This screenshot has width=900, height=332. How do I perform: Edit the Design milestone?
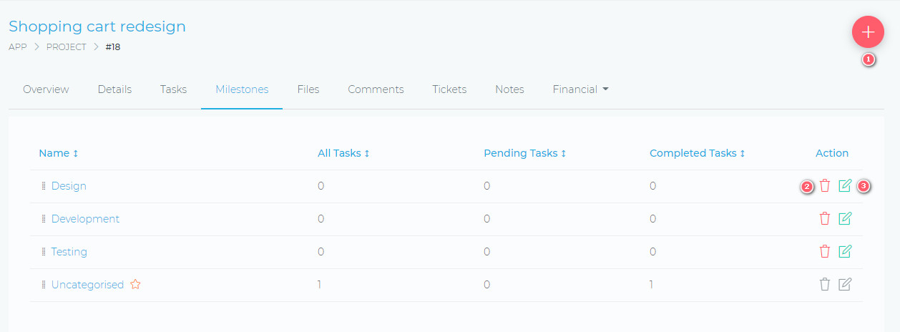pos(845,186)
